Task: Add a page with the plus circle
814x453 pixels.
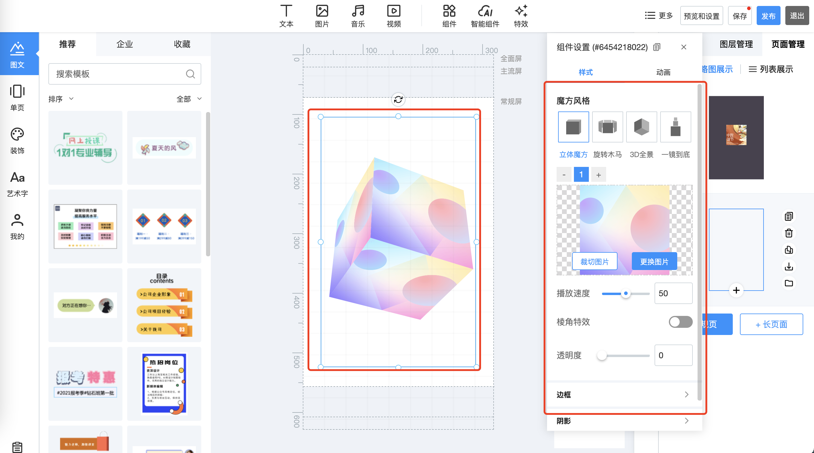Action: coord(736,290)
